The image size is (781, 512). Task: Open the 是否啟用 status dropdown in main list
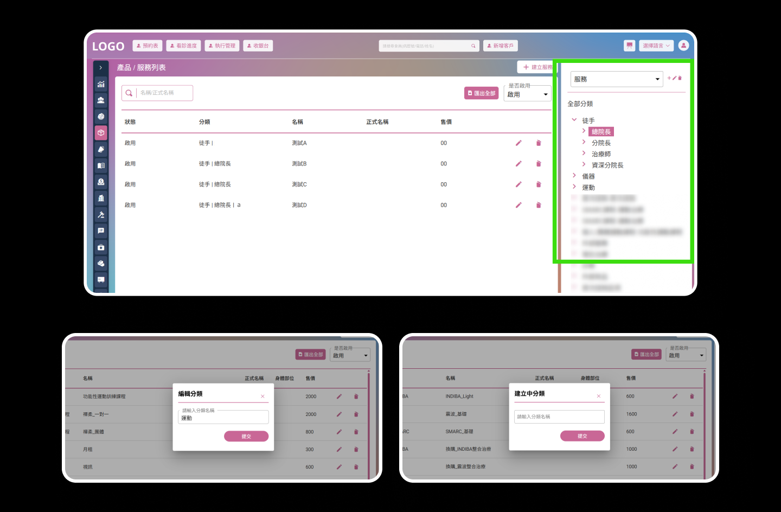pyautogui.click(x=527, y=94)
